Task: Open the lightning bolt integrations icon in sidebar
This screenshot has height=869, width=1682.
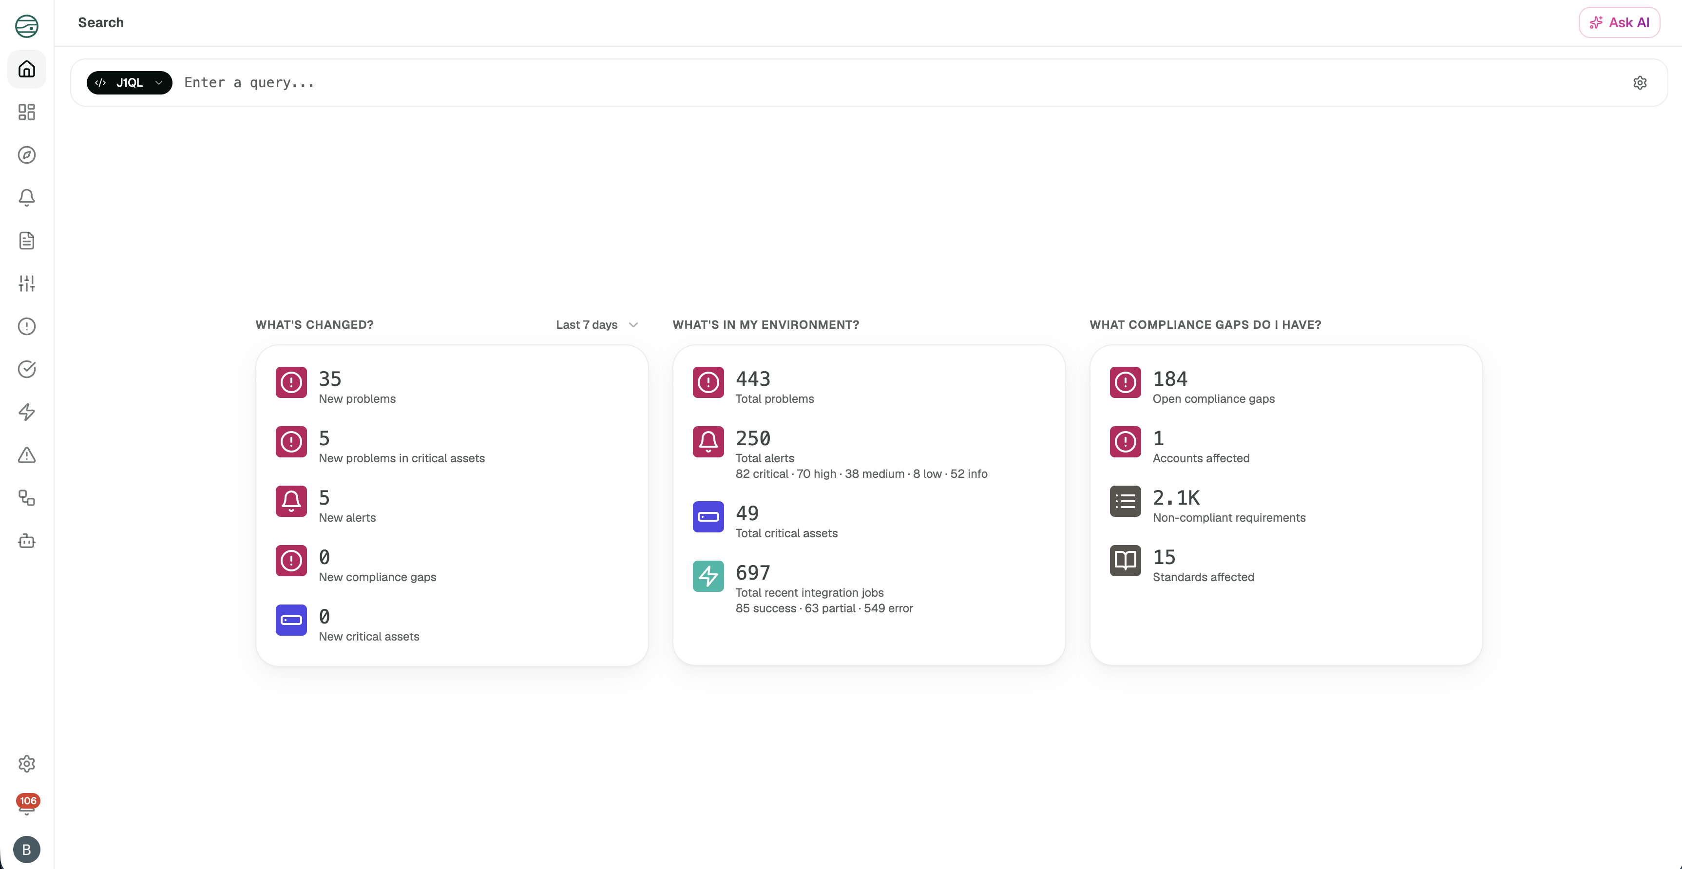Action: 27,412
